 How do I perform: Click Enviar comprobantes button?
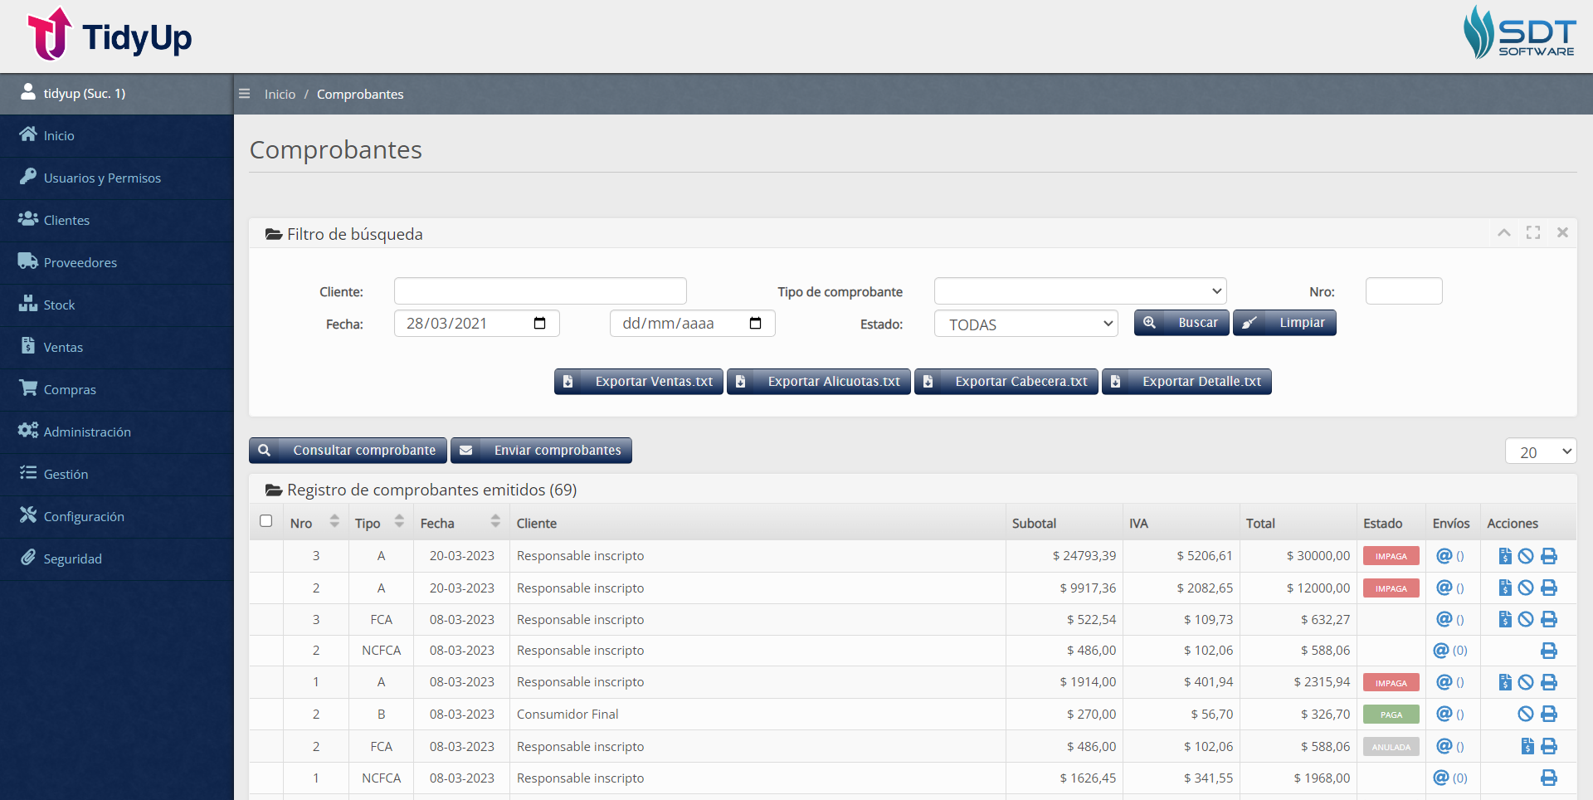(x=541, y=450)
